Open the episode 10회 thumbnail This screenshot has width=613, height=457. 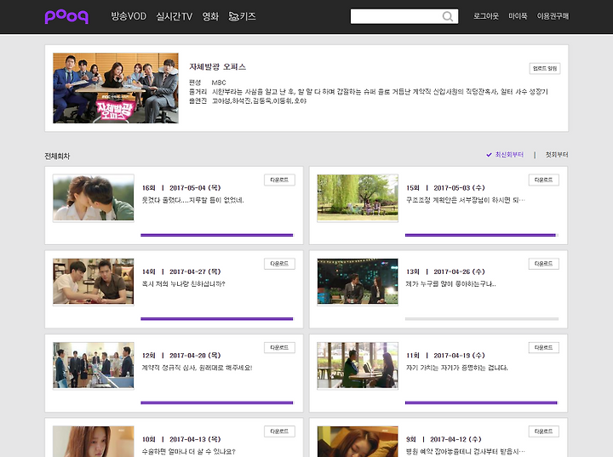94,442
